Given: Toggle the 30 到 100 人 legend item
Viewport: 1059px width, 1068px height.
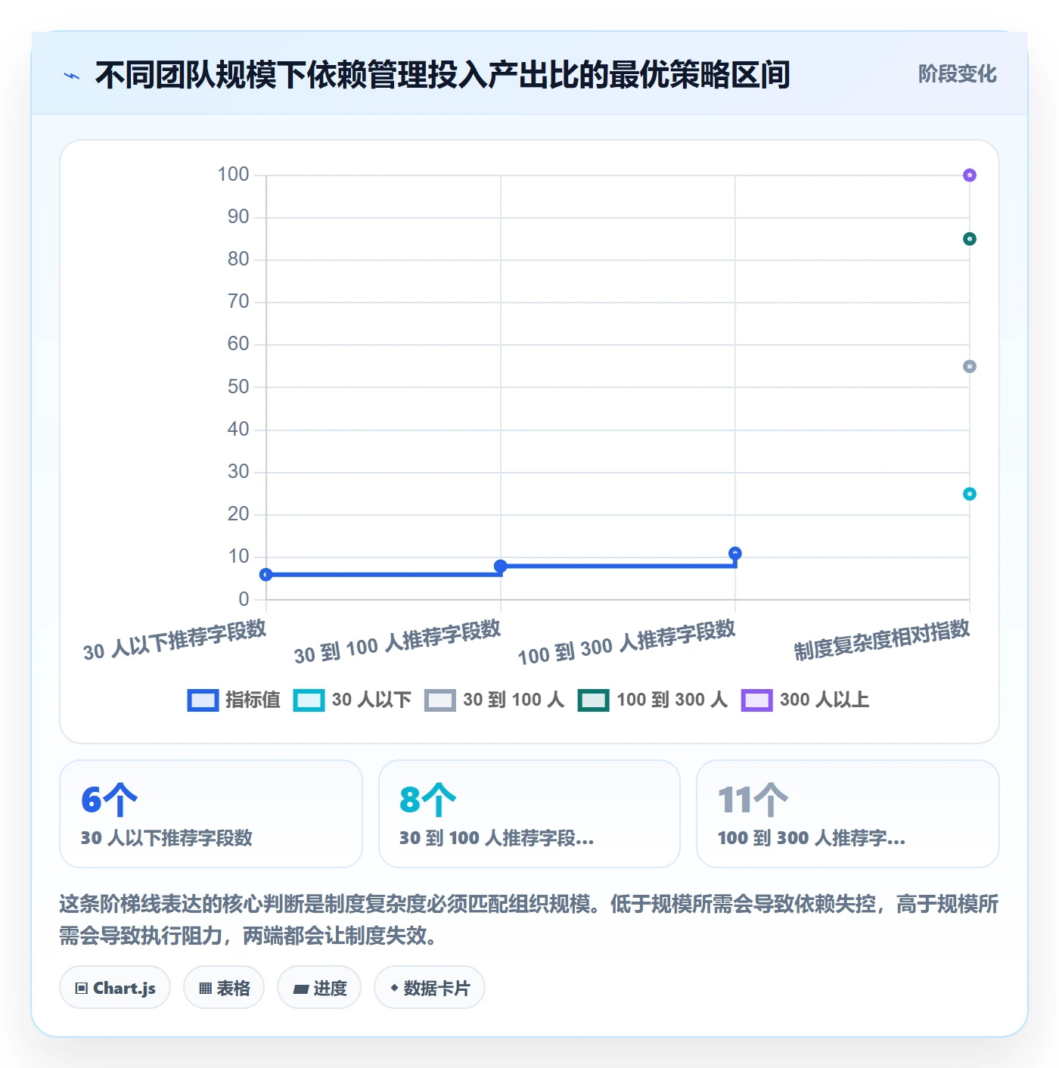Looking at the screenshot, I should [495, 700].
